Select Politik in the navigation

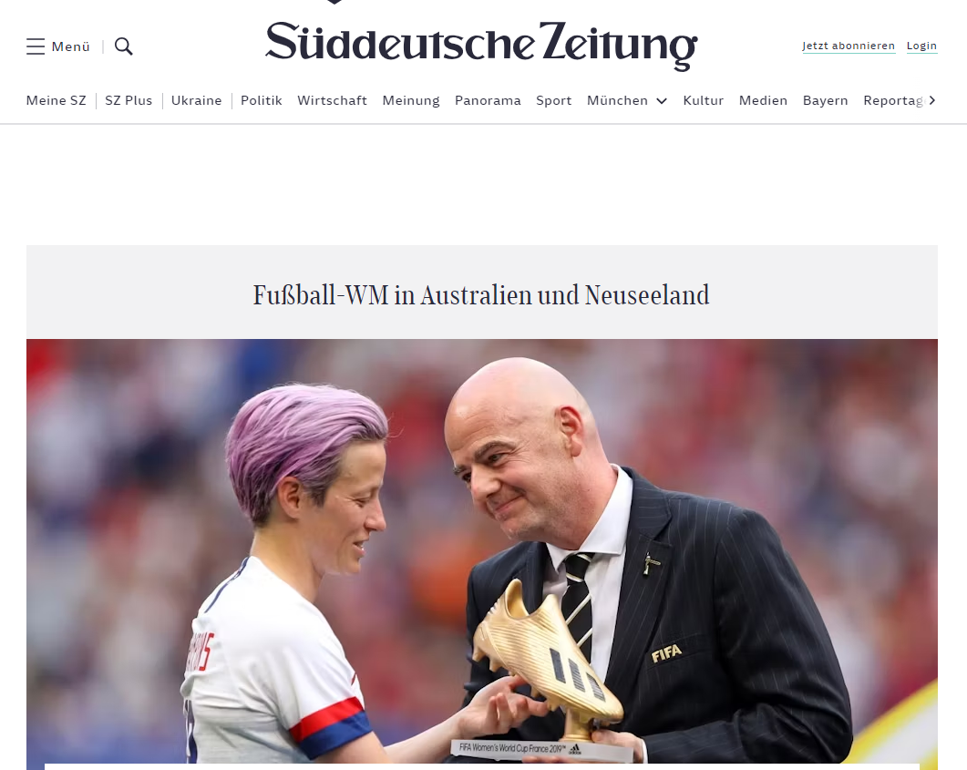coord(261,100)
